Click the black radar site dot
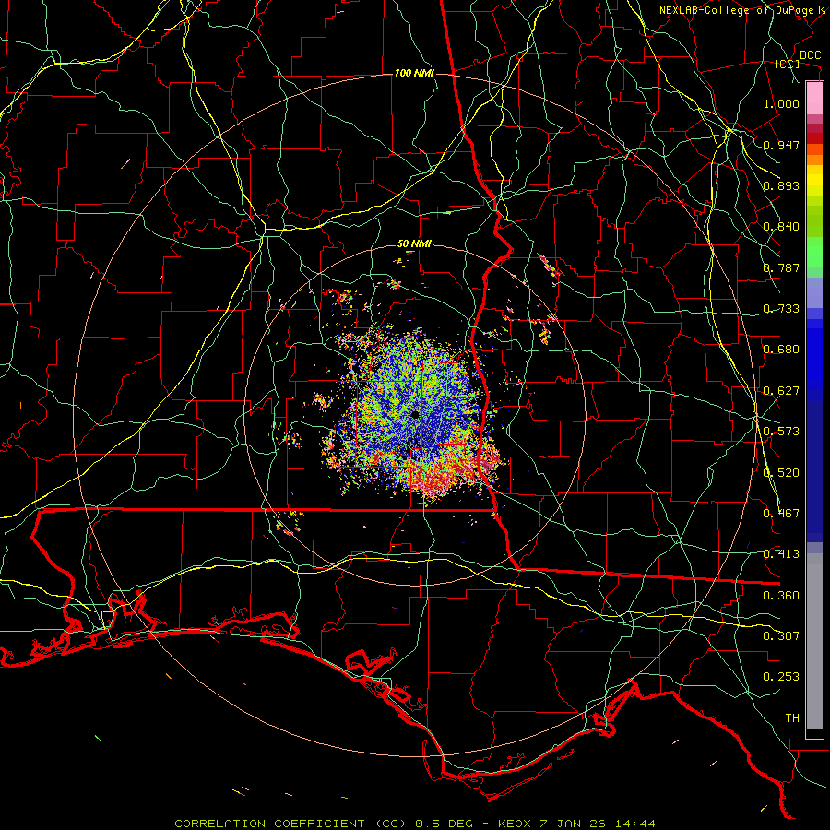830x830 pixels. tap(414, 414)
